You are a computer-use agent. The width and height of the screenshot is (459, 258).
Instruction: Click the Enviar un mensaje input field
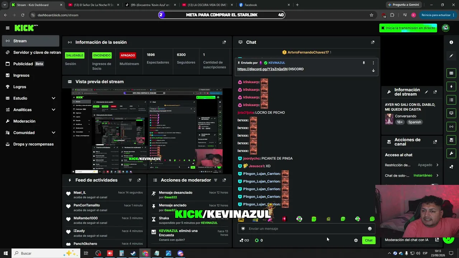coord(306,229)
